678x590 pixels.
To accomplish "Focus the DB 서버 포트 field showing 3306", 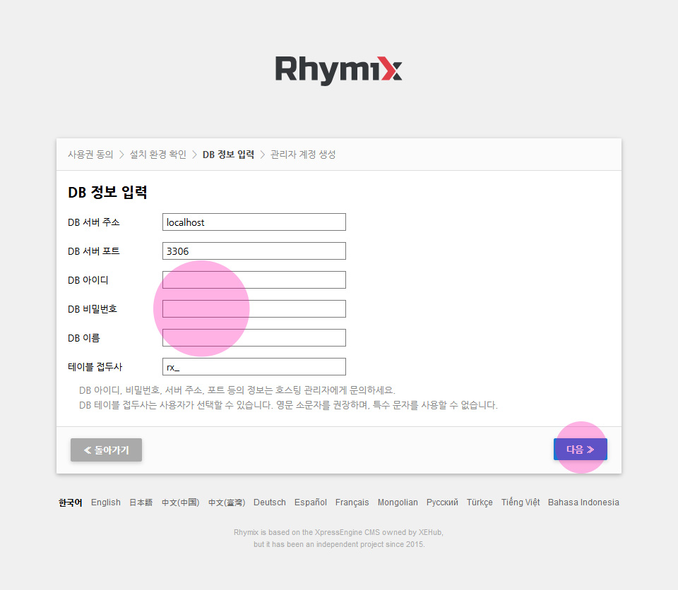I will click(x=254, y=251).
